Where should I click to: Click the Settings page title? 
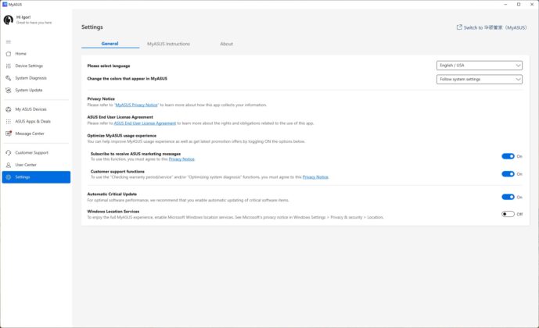pos(92,27)
